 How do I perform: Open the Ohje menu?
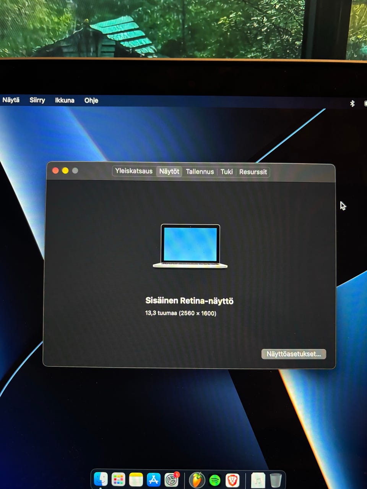coord(91,100)
